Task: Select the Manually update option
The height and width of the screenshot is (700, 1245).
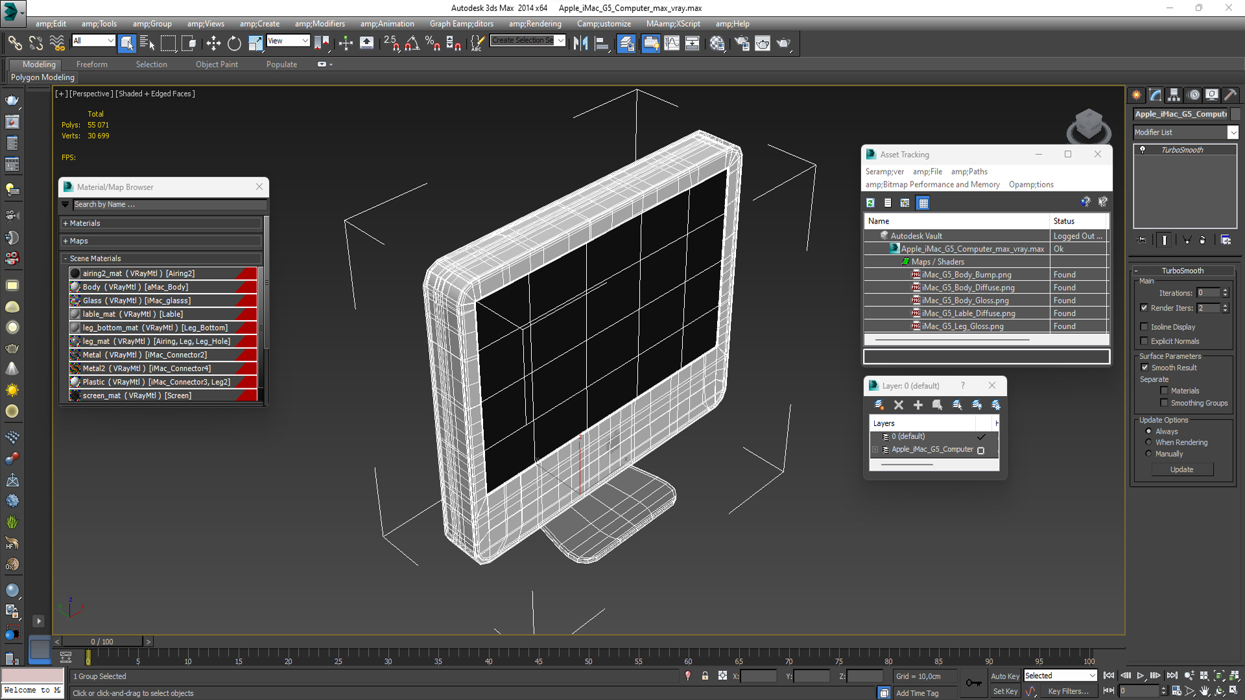Action: tap(1148, 454)
